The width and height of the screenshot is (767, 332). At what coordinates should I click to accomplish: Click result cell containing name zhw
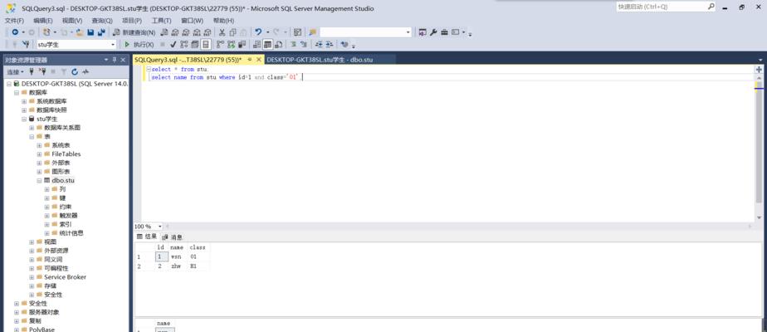(x=177, y=266)
